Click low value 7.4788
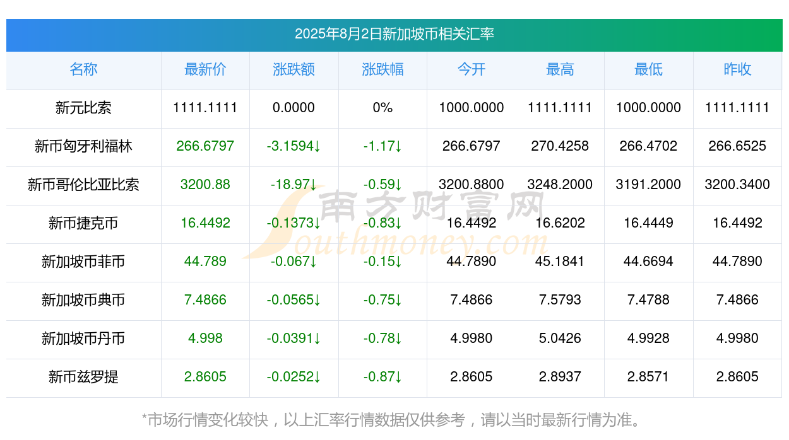789x440 pixels. (x=649, y=300)
